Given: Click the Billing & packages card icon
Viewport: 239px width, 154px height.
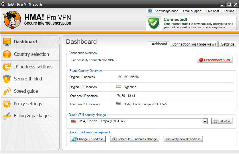Looking at the screenshot, I should click(7, 116).
